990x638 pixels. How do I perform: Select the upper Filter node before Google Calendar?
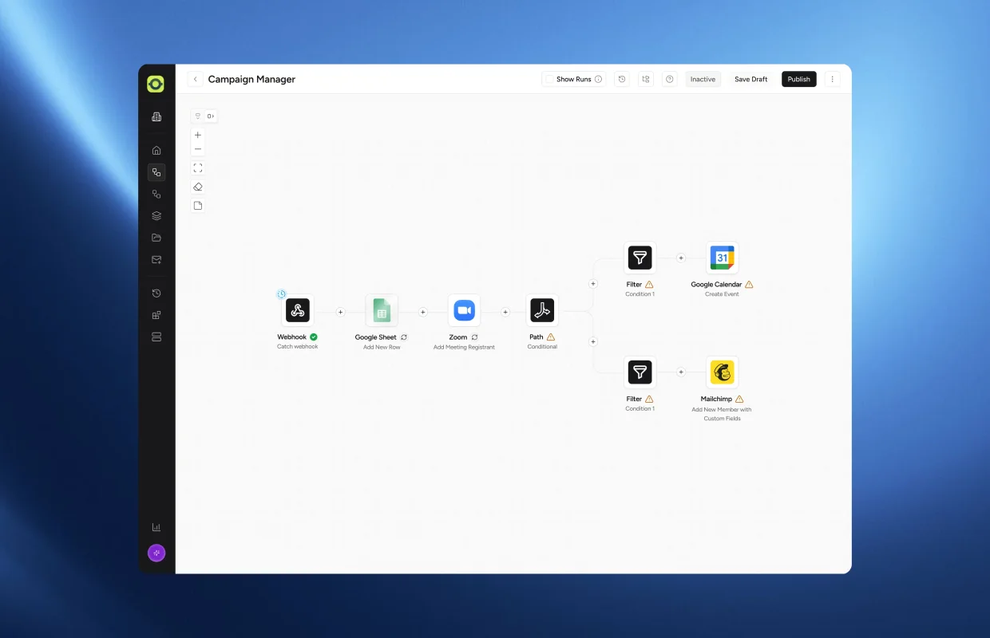640,258
